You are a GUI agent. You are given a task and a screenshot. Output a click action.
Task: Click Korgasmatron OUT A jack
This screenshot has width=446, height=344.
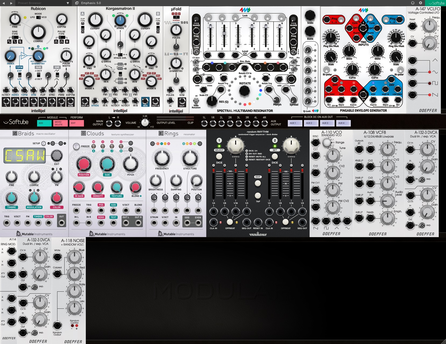pos(85,101)
